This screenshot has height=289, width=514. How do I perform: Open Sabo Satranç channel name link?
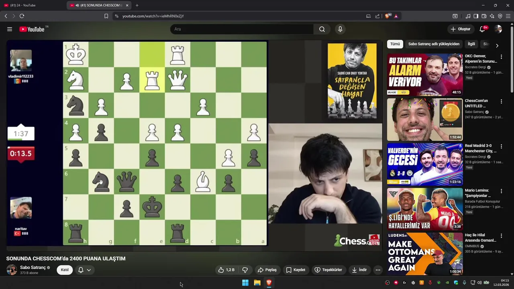coord(33,267)
